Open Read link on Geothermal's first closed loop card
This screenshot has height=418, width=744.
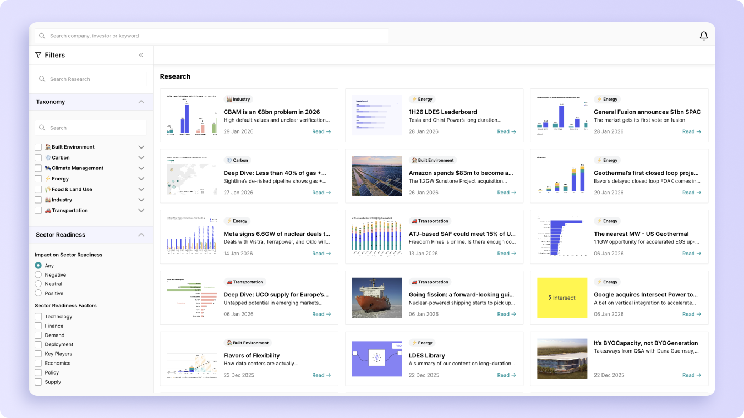pyautogui.click(x=692, y=193)
